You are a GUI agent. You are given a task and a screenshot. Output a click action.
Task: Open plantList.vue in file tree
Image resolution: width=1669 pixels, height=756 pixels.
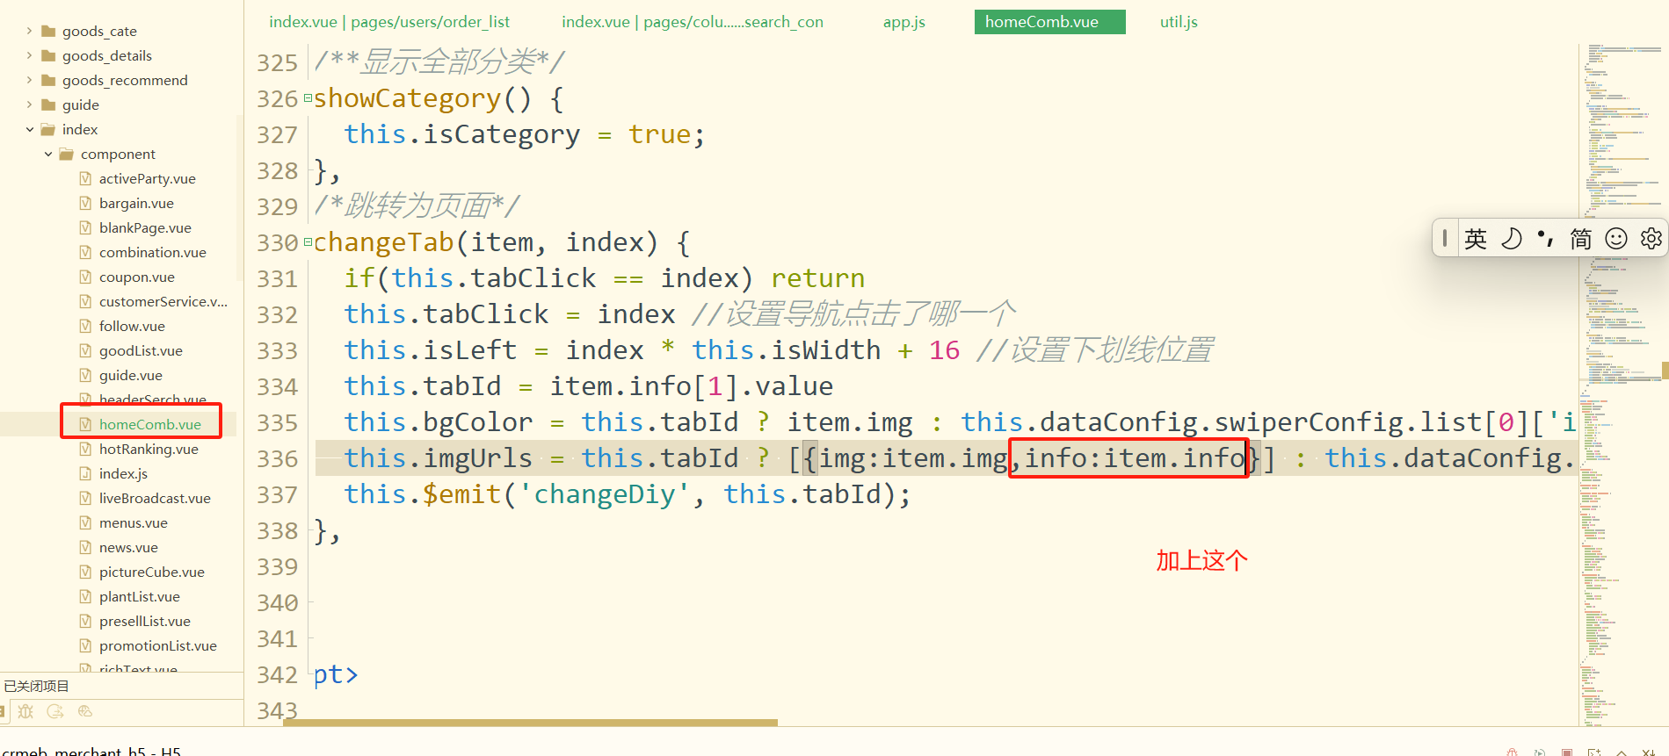140,596
